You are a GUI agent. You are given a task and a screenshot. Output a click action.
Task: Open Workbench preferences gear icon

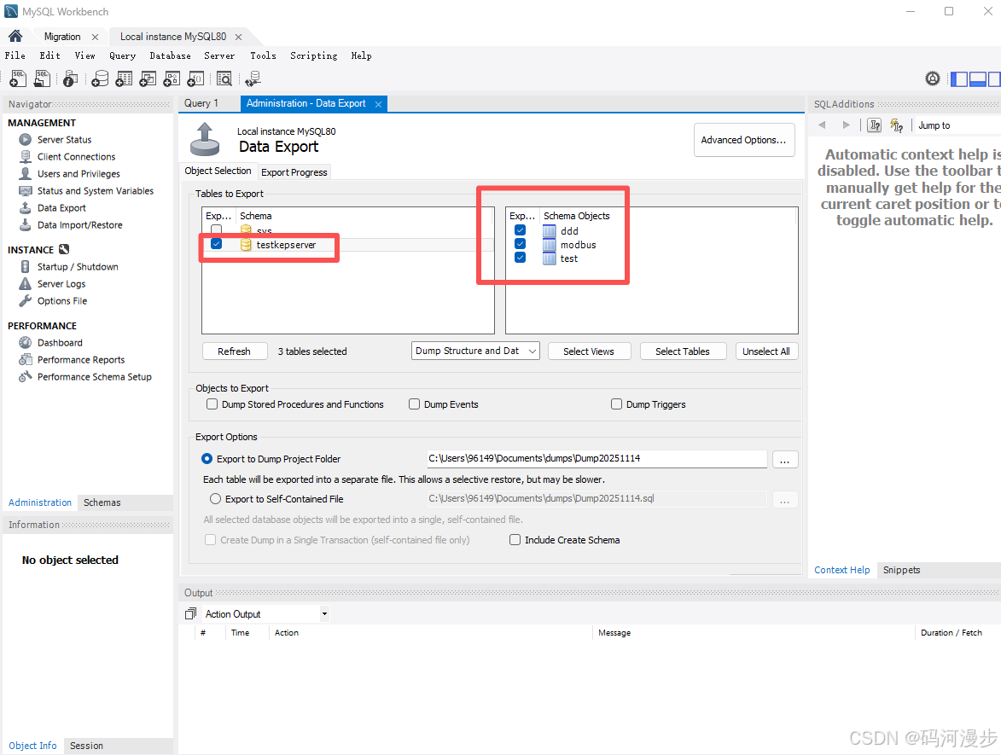coord(933,78)
